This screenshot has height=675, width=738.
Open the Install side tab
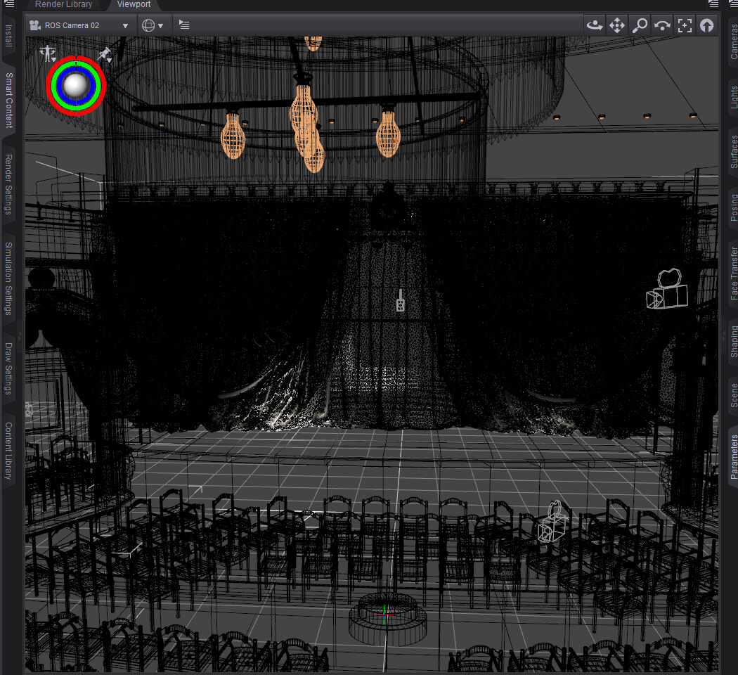(8, 36)
